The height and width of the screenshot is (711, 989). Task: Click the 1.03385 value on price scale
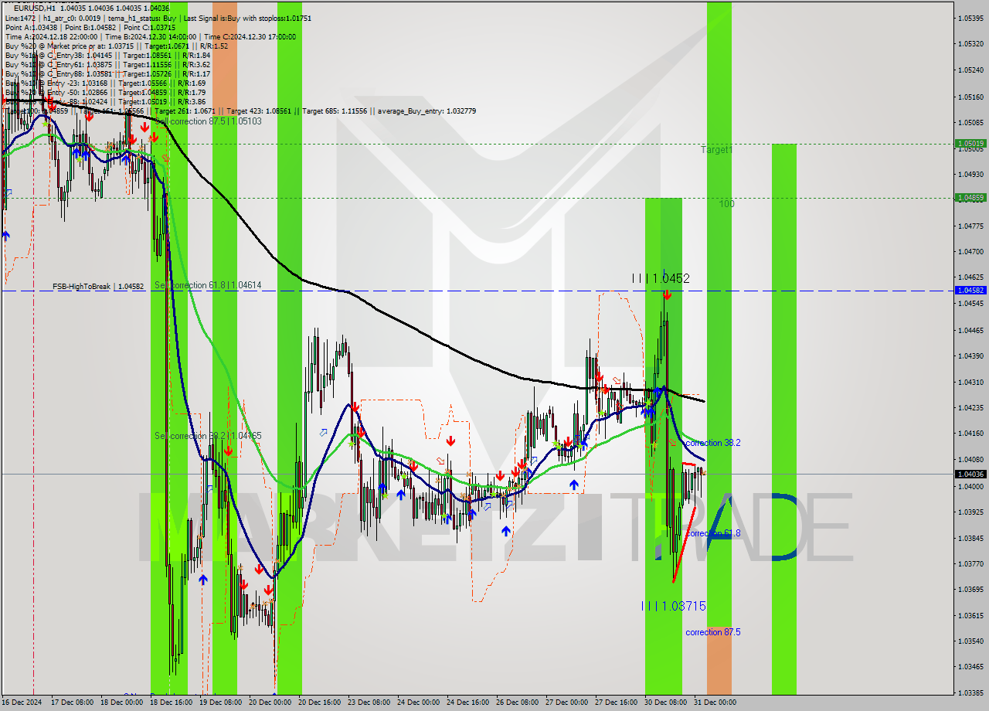(970, 693)
